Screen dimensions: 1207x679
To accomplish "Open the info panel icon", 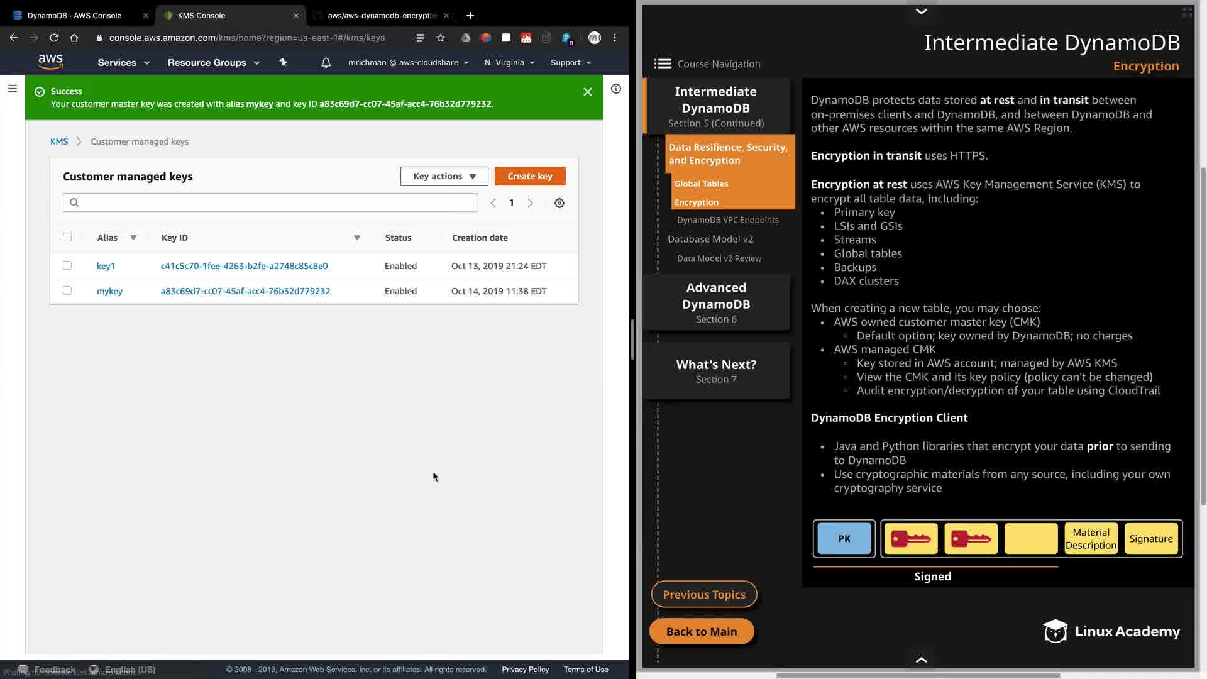I will click(x=616, y=89).
